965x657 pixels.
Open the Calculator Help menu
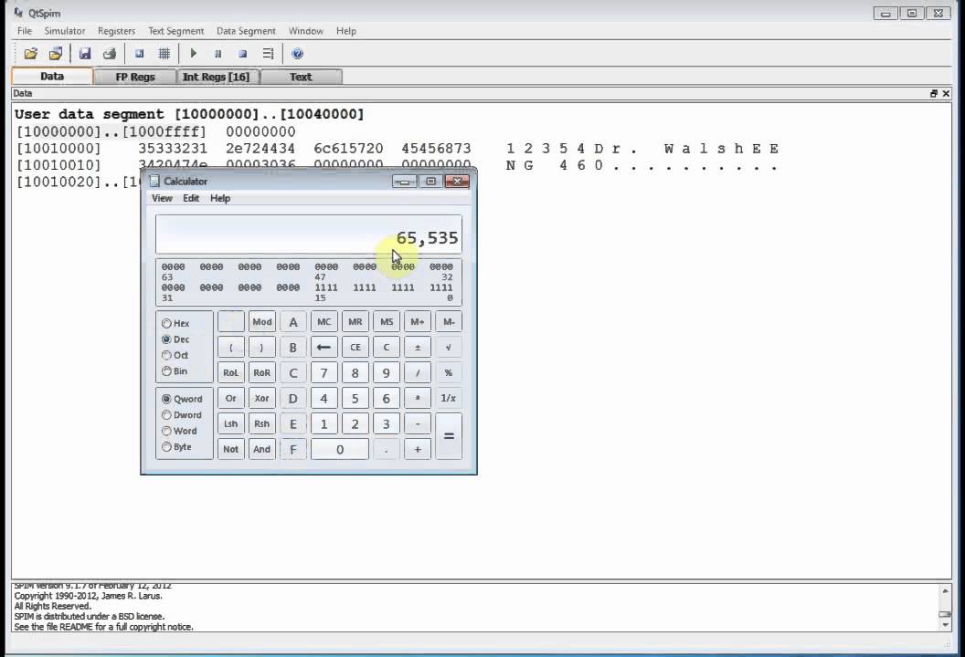point(220,198)
